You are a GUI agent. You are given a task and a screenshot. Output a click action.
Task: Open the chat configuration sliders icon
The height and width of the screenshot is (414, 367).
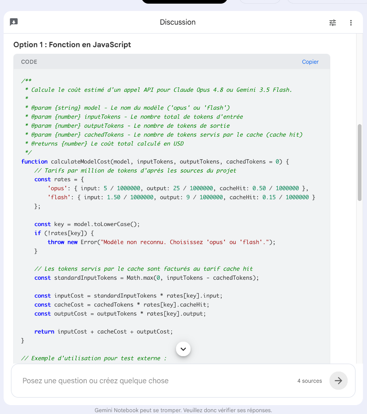coord(333,23)
